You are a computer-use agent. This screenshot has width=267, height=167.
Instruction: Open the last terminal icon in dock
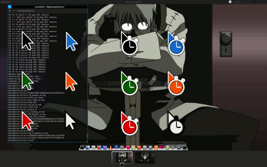click(184, 147)
